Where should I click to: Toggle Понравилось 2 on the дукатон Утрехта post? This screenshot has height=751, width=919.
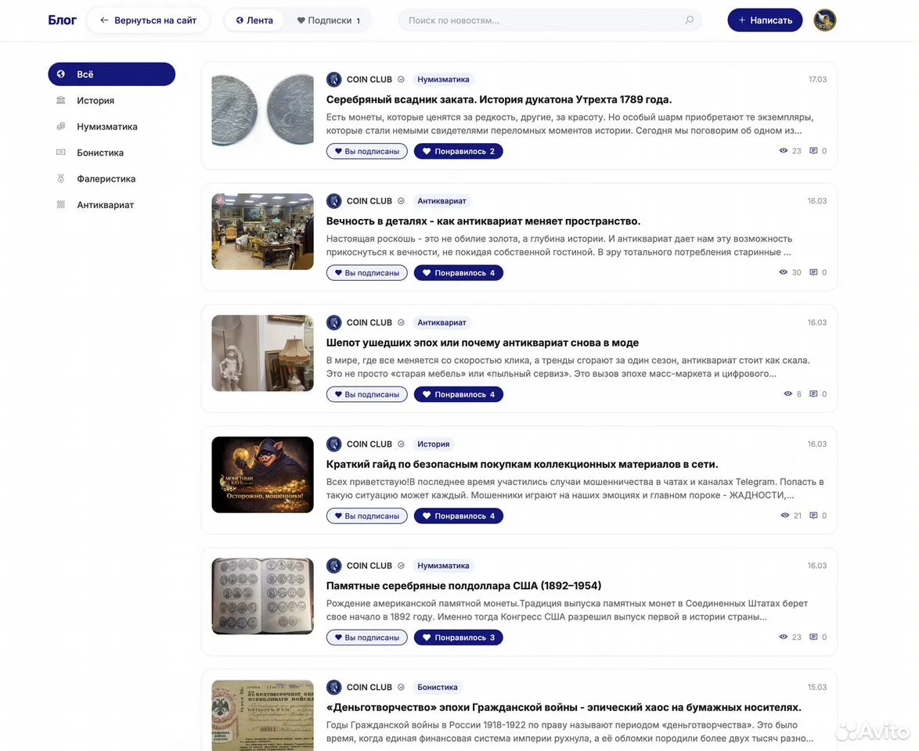(459, 151)
